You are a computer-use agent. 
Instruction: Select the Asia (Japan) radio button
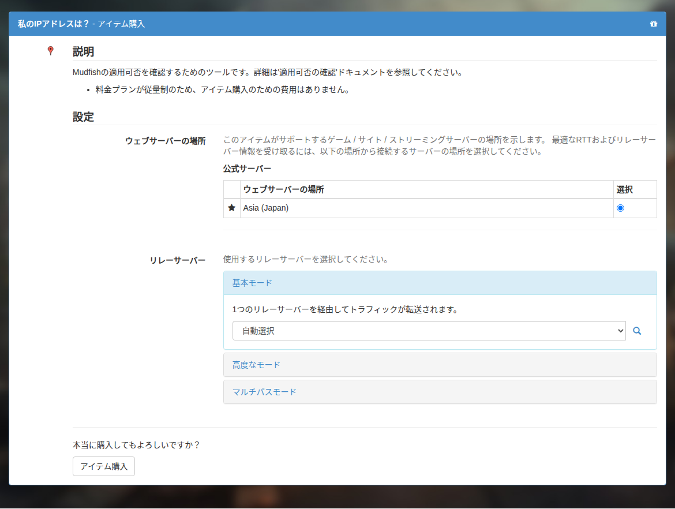(x=620, y=208)
